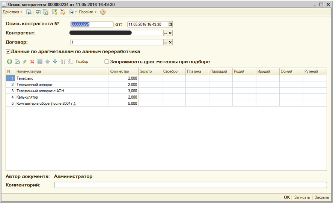The image size is (333, 203).
Task: Open calendar picker next to date field
Action: pyautogui.click(x=170, y=24)
